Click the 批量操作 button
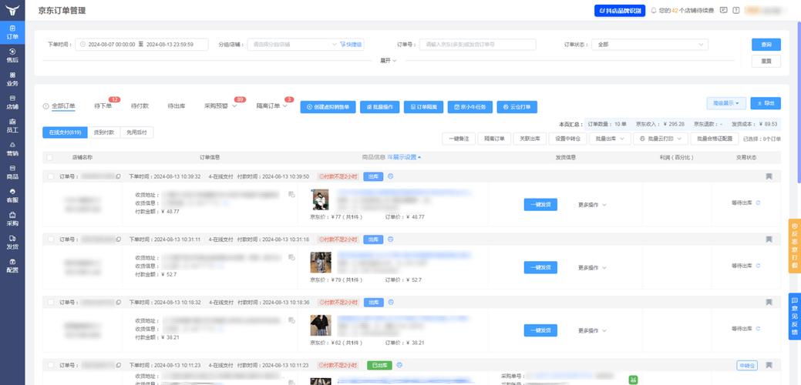 pos(380,107)
